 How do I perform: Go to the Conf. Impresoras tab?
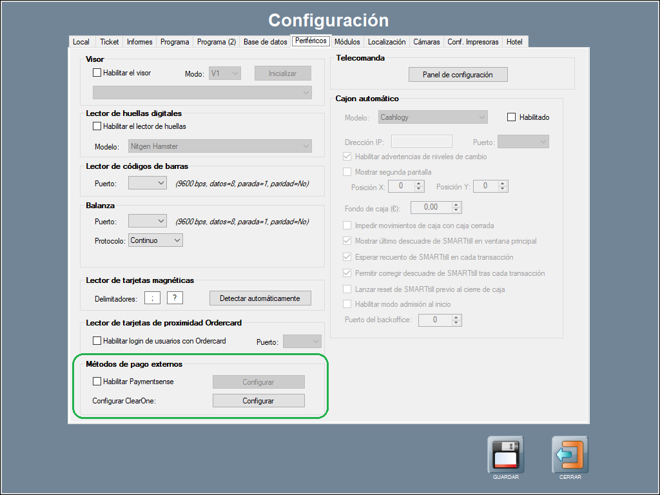click(473, 42)
